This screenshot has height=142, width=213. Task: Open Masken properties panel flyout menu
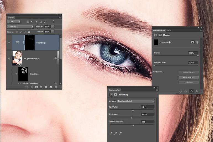pyautogui.click(x=201, y=30)
